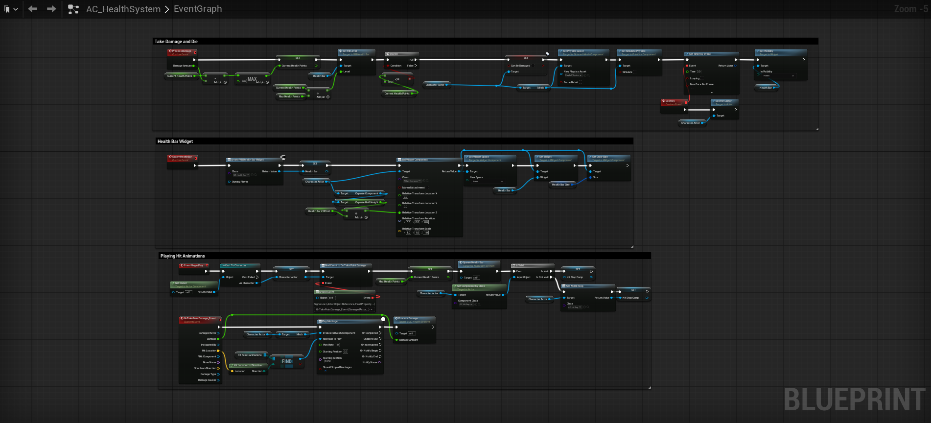The width and height of the screenshot is (931, 423).
Task: Select the 'Take Damage and Die' comment title
Action: [176, 42]
